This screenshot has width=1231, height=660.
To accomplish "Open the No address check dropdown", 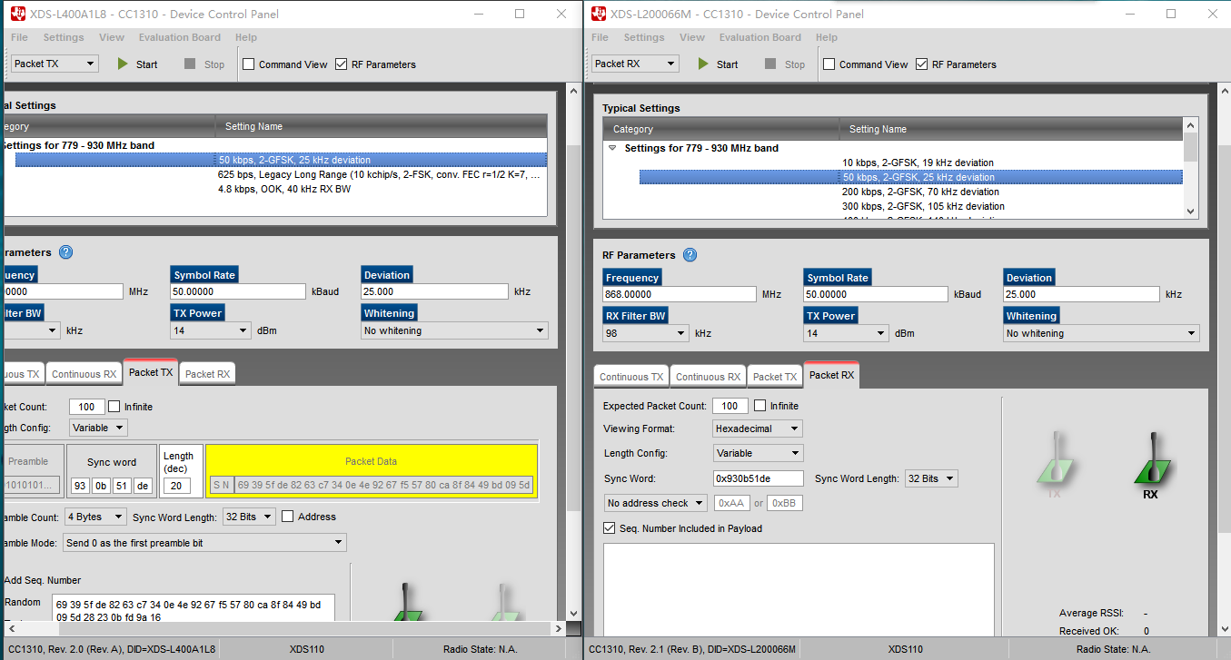I will pos(656,503).
